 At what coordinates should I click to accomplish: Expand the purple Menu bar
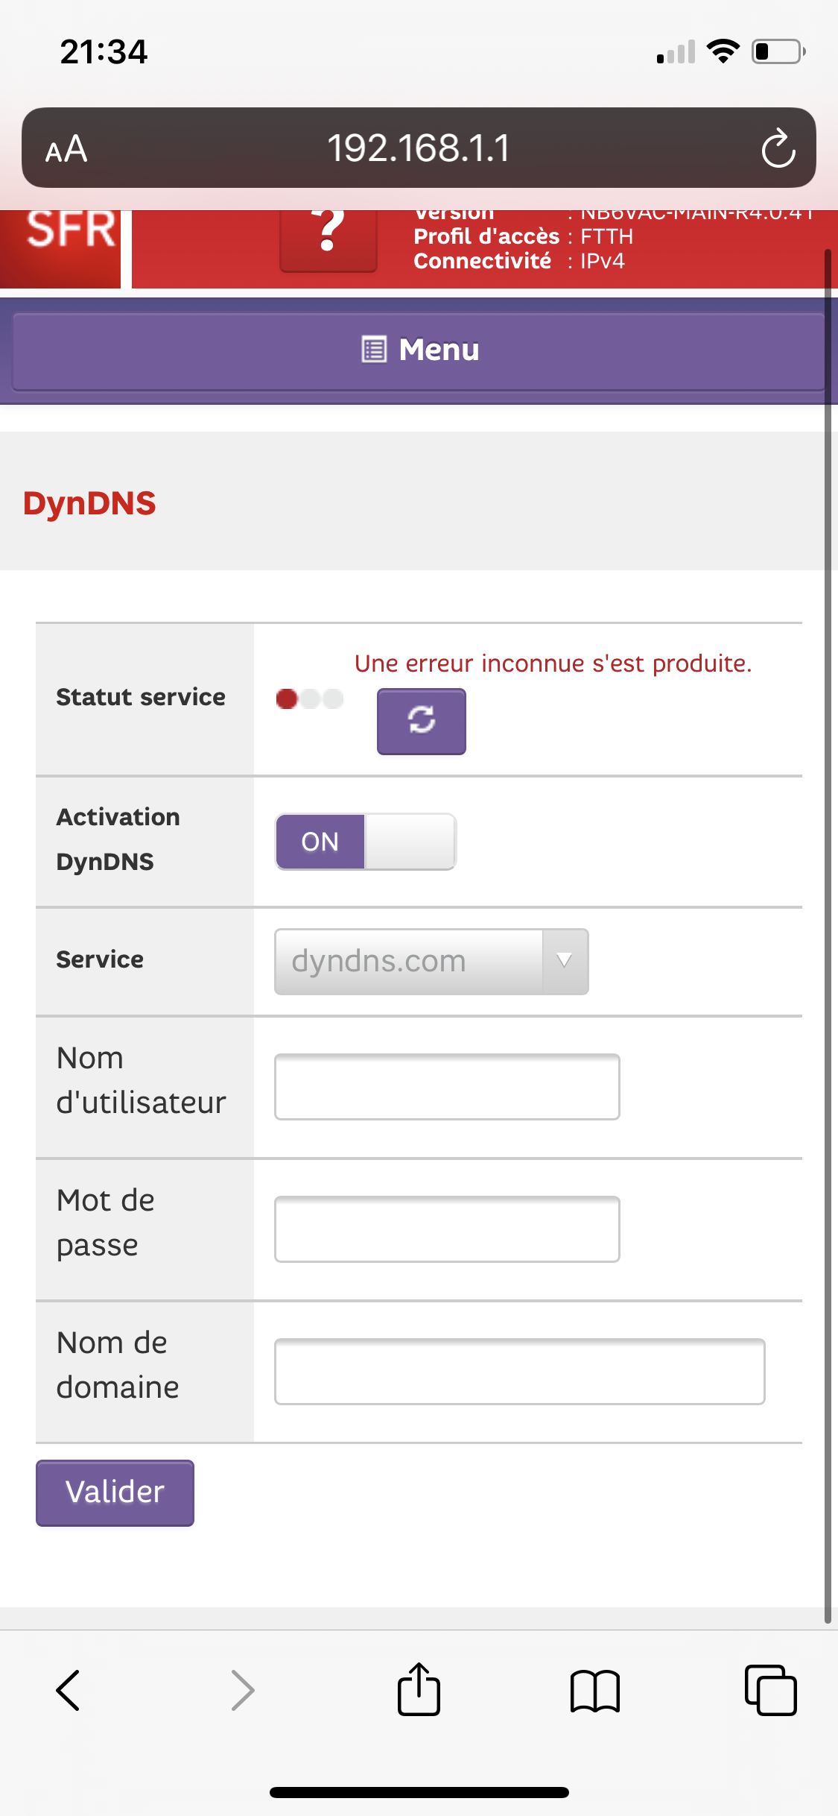click(x=419, y=350)
